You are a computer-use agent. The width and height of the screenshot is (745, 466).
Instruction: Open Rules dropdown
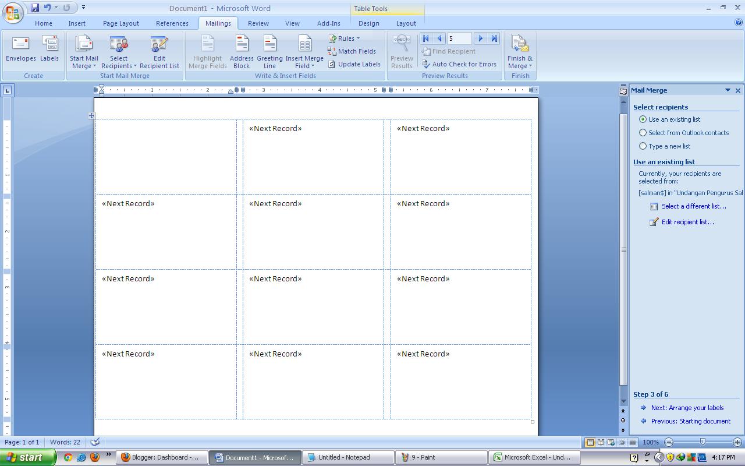344,38
